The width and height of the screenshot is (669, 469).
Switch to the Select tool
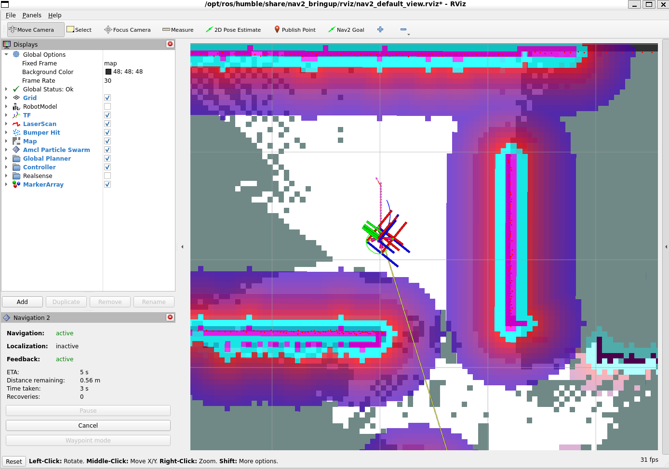point(79,30)
